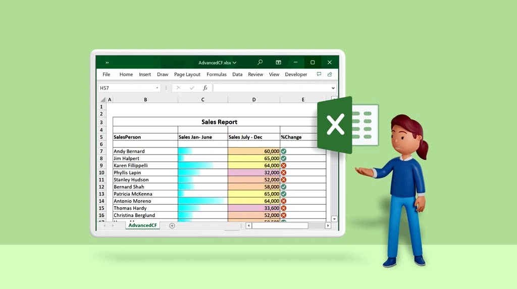Image resolution: width=517 pixels, height=289 pixels.
Task: Select column C header
Action: click(203, 100)
